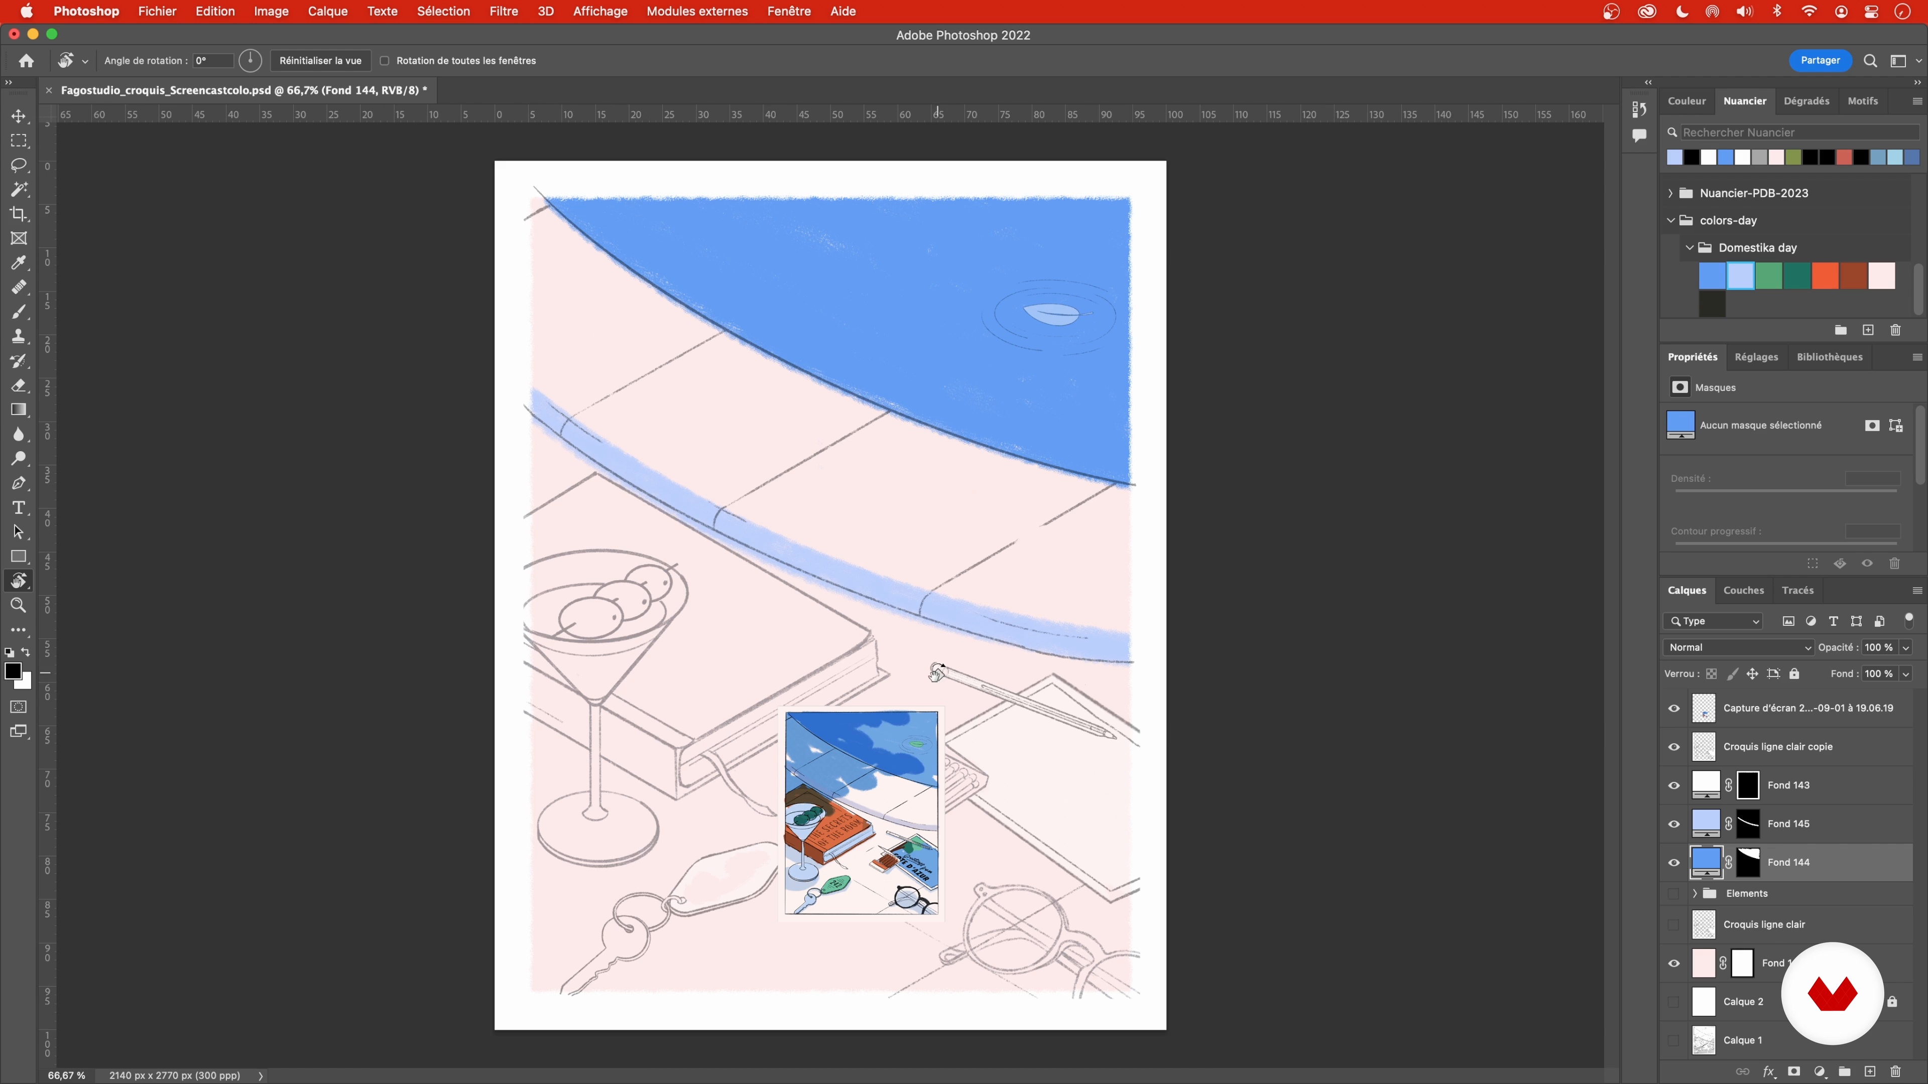Select the Eyedropper tool
This screenshot has height=1084, width=1928.
click(19, 262)
